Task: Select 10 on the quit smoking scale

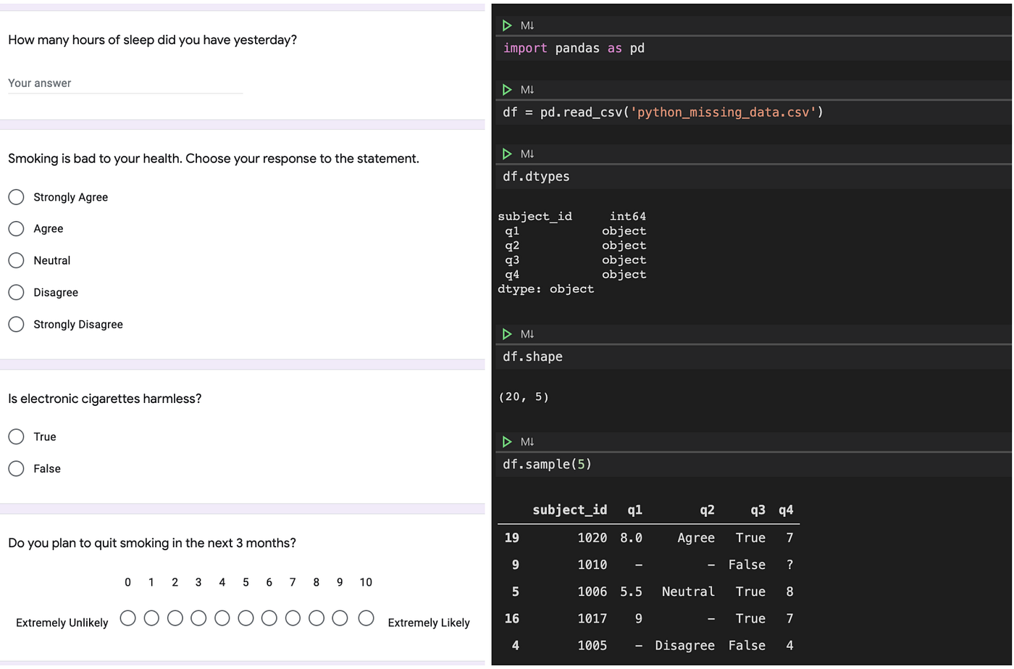Action: 366,618
